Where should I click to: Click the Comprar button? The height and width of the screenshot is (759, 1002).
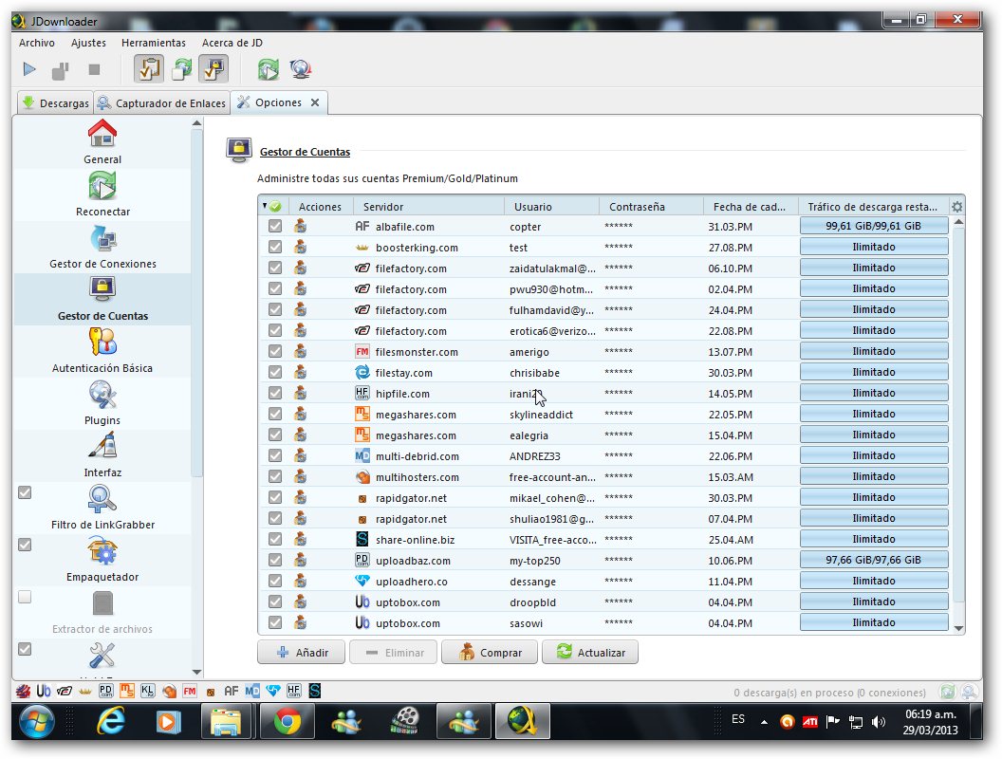490,653
